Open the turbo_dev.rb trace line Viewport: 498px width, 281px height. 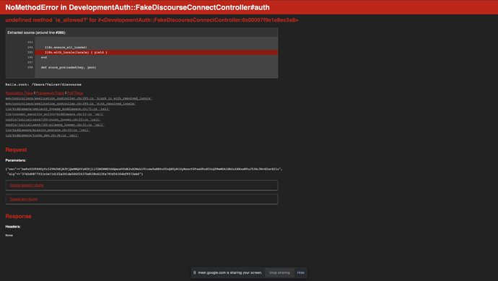[x=42, y=135]
